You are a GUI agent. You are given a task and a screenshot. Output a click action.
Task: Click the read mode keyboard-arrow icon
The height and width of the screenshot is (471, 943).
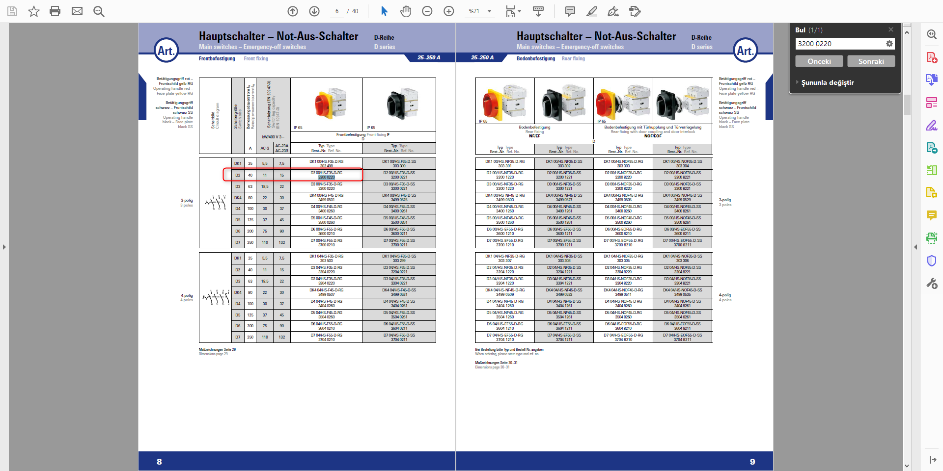(x=538, y=11)
